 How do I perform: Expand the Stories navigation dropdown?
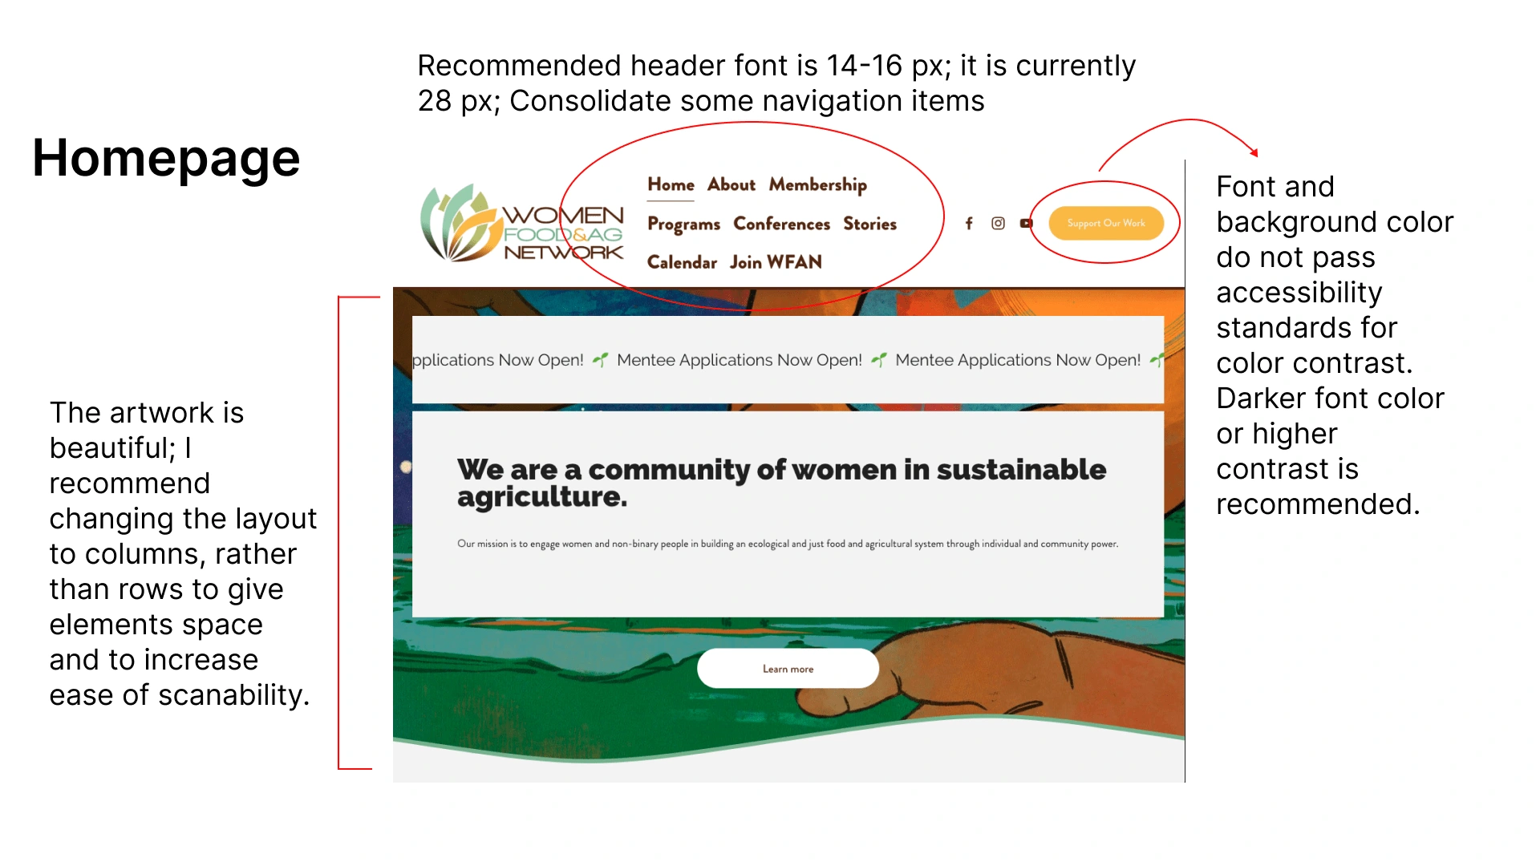(872, 223)
